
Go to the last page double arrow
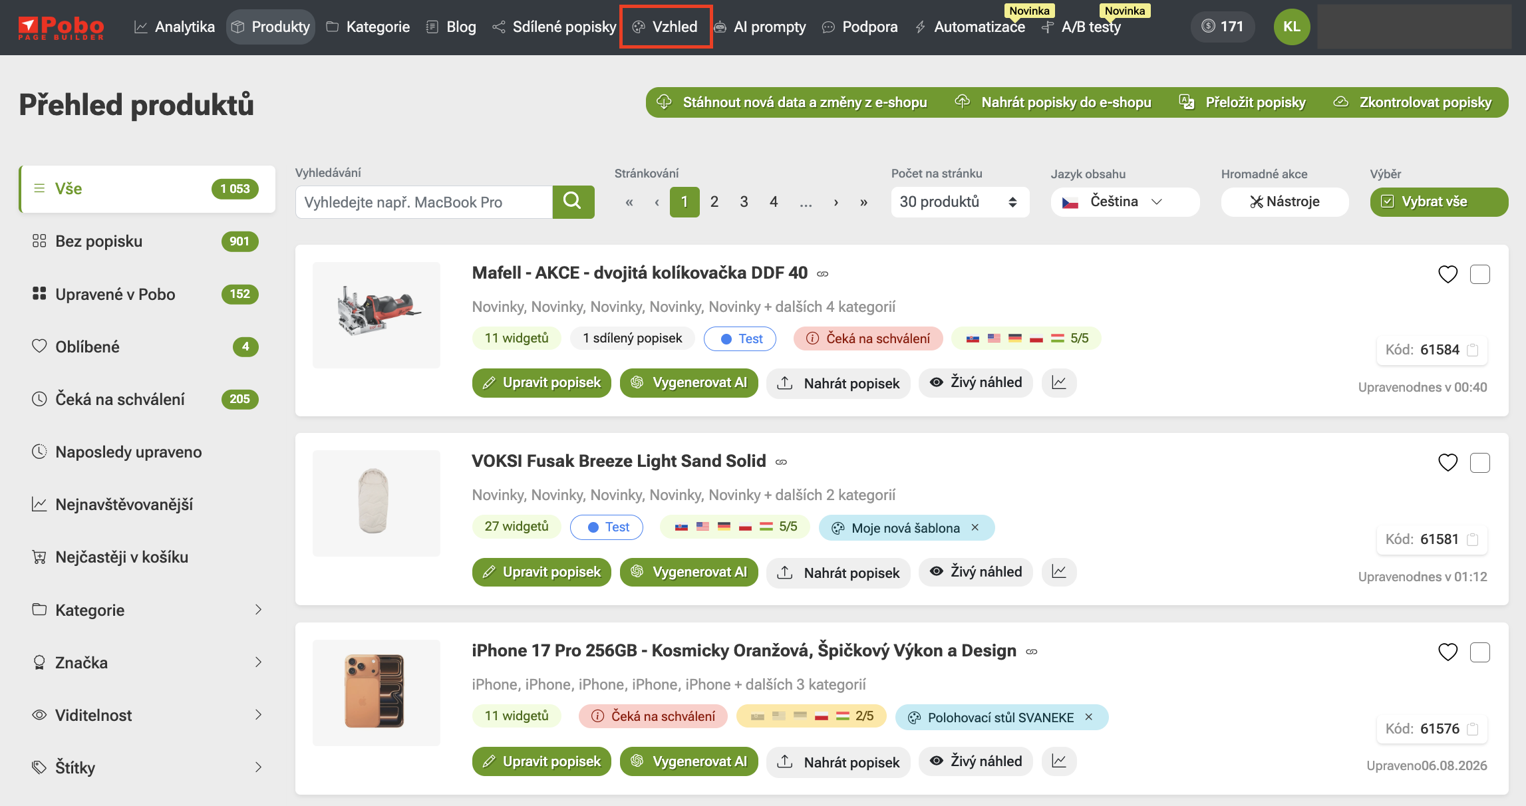pos(863,202)
